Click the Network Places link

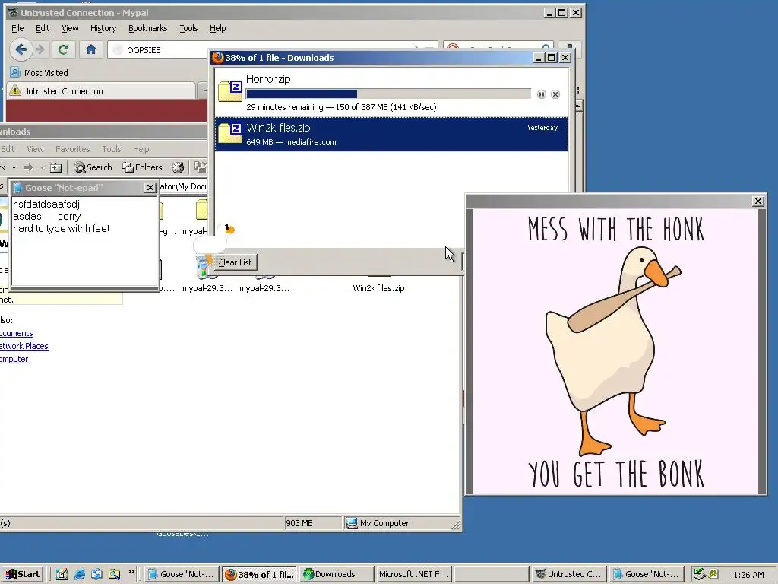point(24,346)
